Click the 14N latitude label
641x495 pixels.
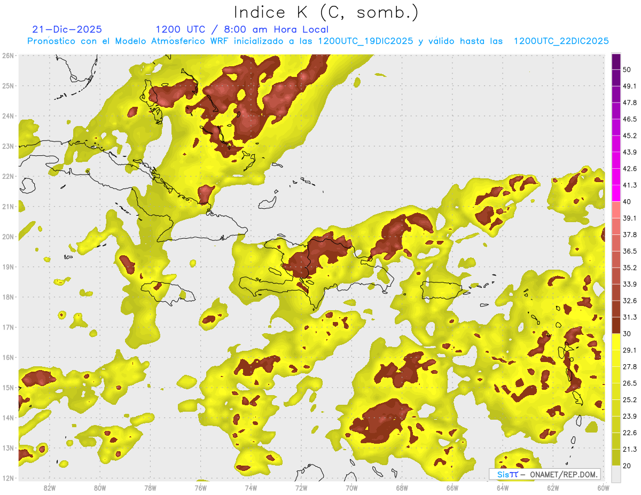(x=7, y=418)
